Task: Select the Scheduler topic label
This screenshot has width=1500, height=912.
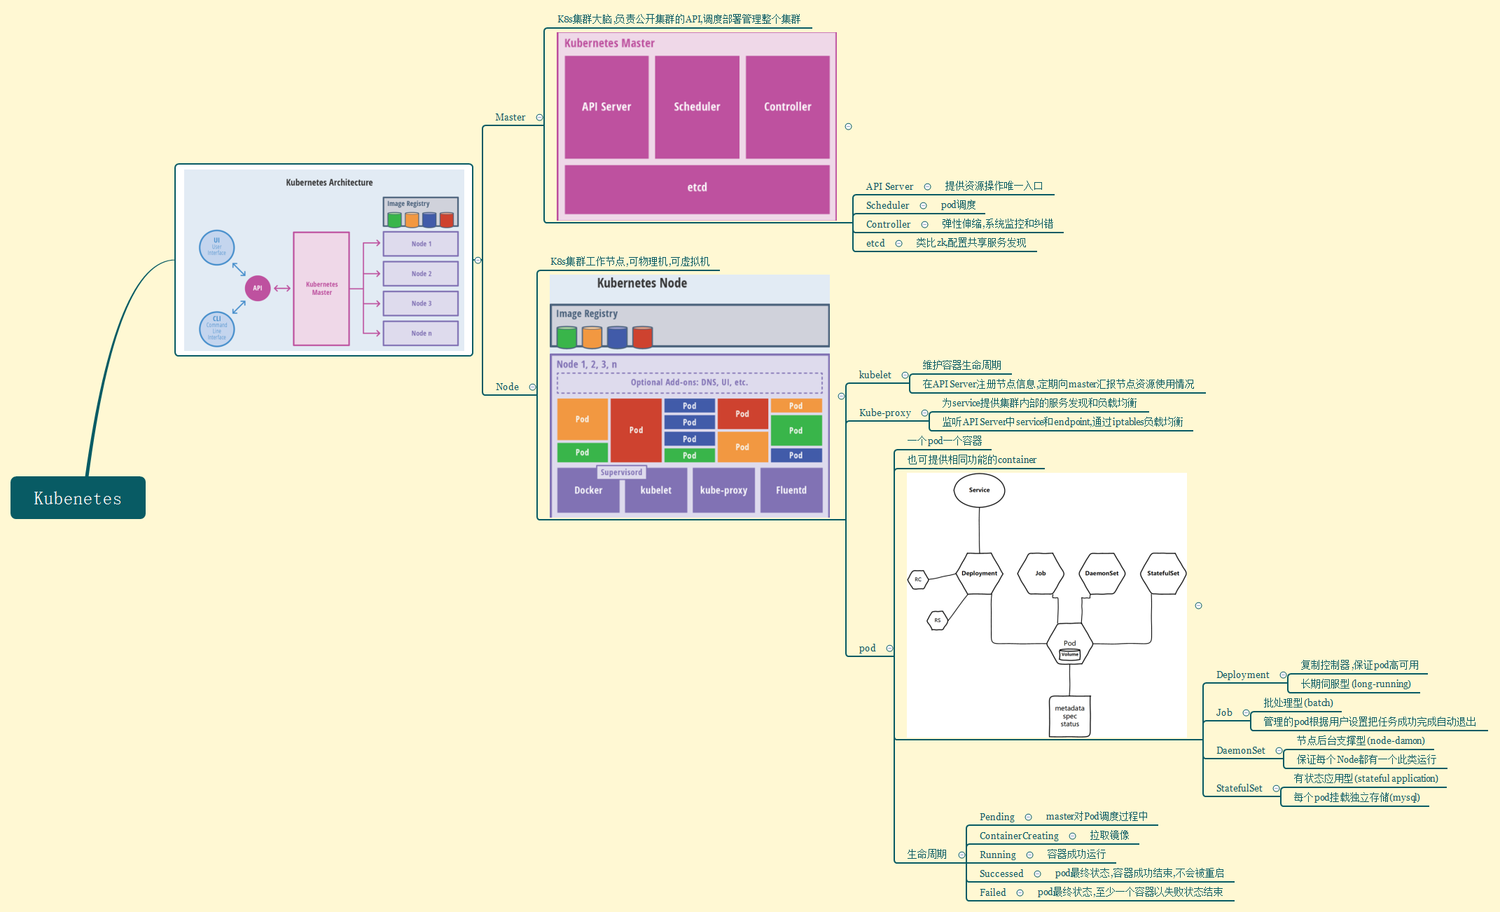Action: [x=887, y=206]
